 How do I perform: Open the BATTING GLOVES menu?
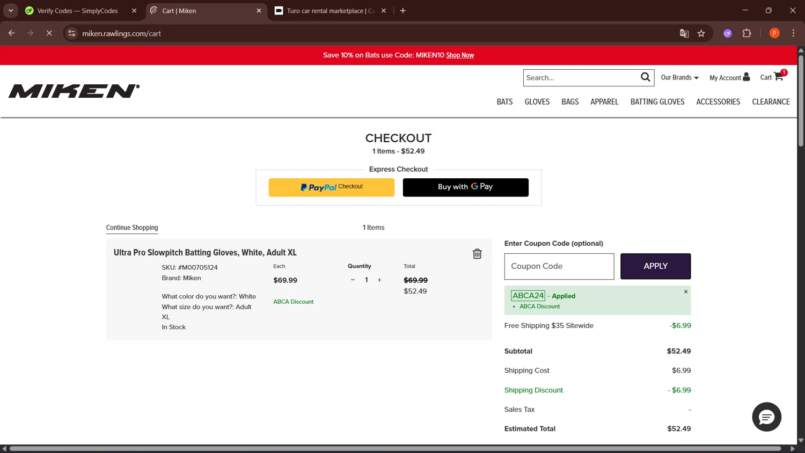click(x=657, y=101)
